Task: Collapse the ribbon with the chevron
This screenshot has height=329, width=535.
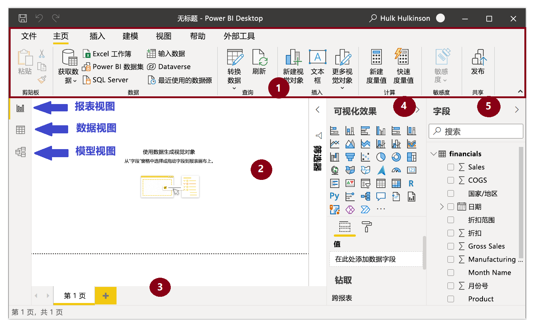Action: tap(520, 91)
